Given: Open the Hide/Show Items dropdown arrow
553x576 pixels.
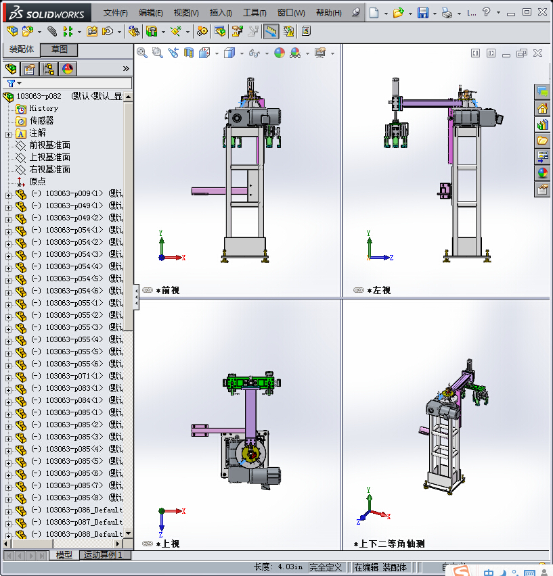Looking at the screenshot, I should (267, 53).
